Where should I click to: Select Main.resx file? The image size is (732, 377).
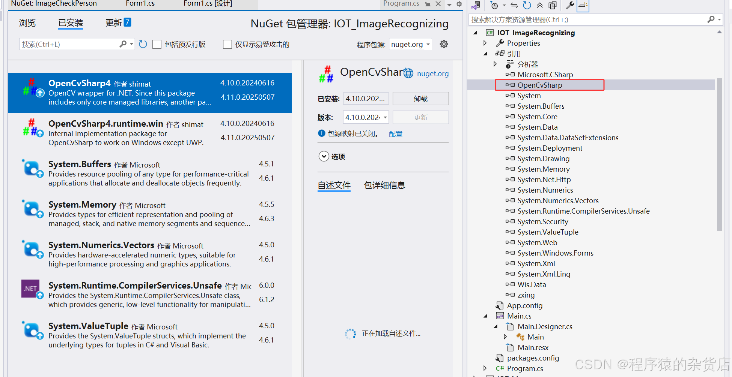(x=533, y=347)
